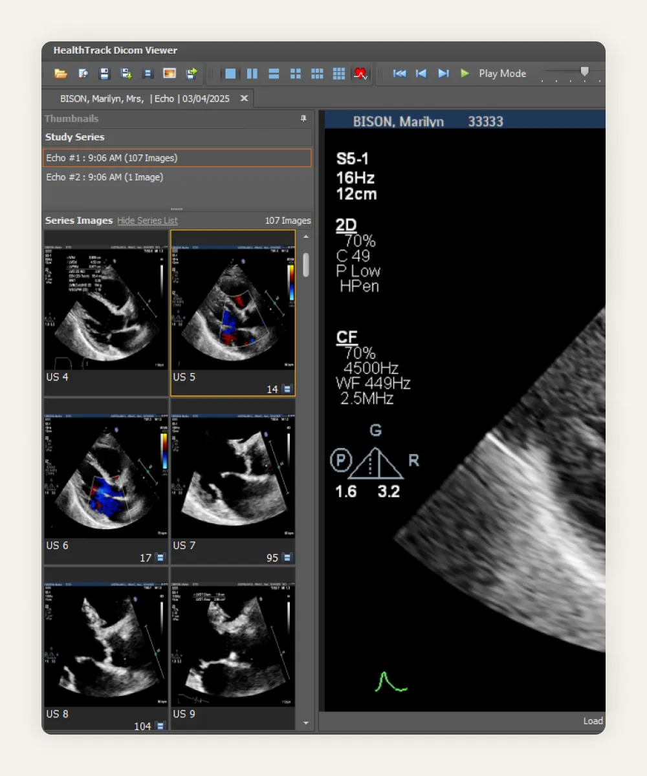The height and width of the screenshot is (776, 647).
Task: Click the small series stack toolbar icon
Action: coord(148,74)
